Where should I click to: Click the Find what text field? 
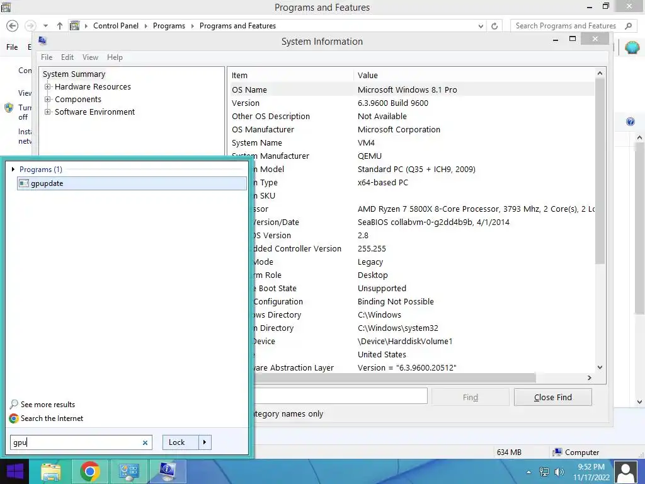pyautogui.click(x=341, y=396)
